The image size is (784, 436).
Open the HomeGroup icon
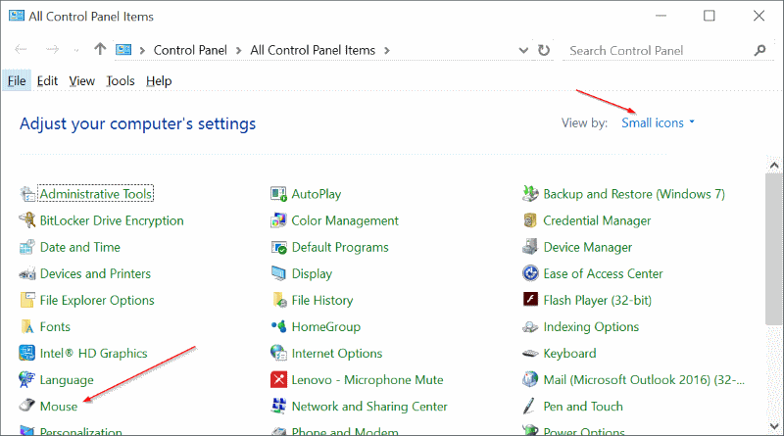(278, 326)
